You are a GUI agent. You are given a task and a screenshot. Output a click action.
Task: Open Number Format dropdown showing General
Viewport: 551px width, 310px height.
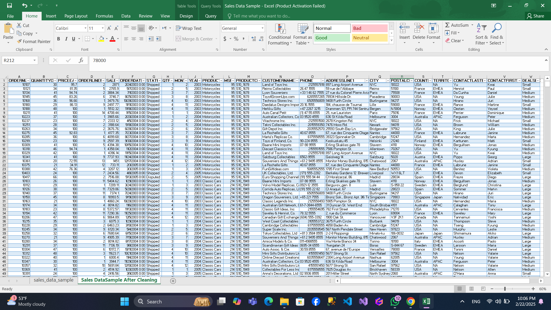coord(262,28)
